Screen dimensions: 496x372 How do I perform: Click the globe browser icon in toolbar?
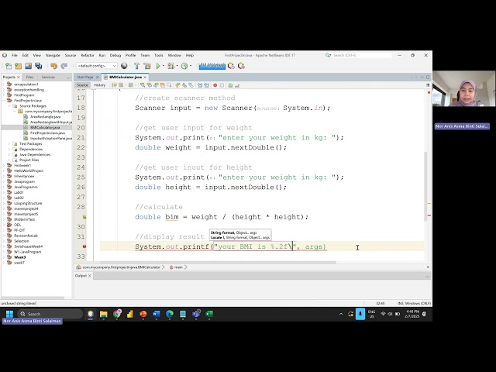124,66
